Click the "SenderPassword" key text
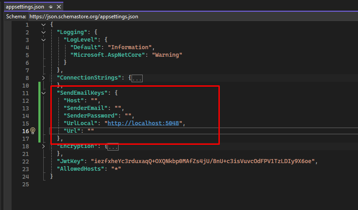 tap(91, 116)
